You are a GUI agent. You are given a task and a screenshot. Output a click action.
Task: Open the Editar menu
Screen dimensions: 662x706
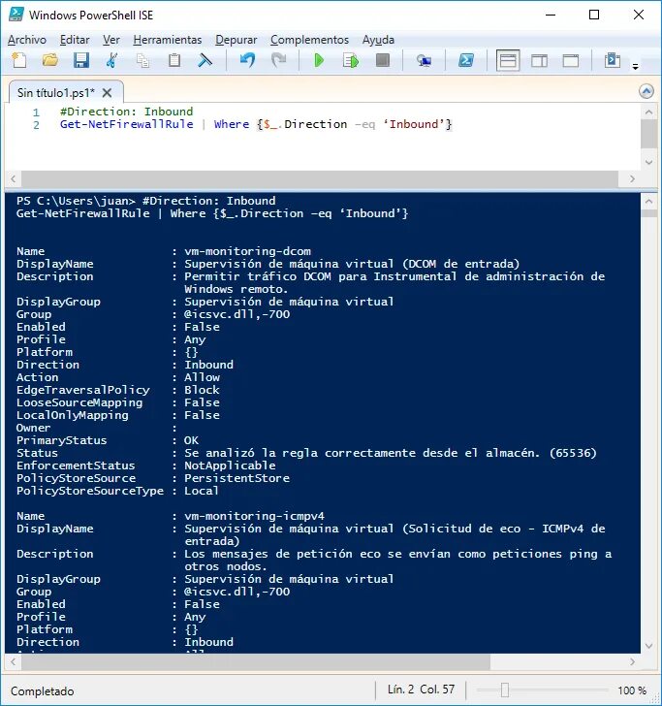[x=75, y=40]
